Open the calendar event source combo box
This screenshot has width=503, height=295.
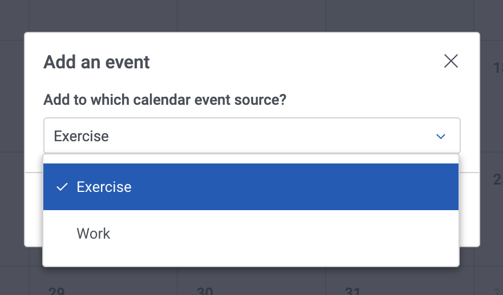251,136
